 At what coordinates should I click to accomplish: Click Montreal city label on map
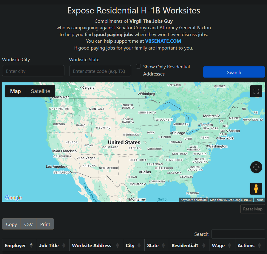[210, 116]
